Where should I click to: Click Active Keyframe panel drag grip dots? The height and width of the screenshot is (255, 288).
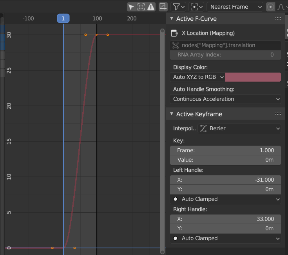278,114
